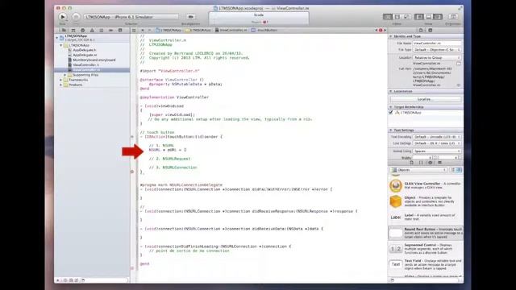
Task: Click the choose-location folder icon
Action: [x=459, y=64]
